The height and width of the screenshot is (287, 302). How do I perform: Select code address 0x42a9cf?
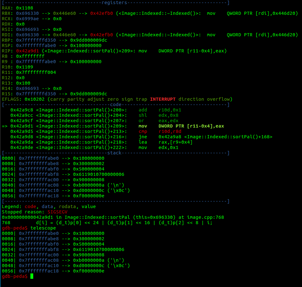point(22,121)
